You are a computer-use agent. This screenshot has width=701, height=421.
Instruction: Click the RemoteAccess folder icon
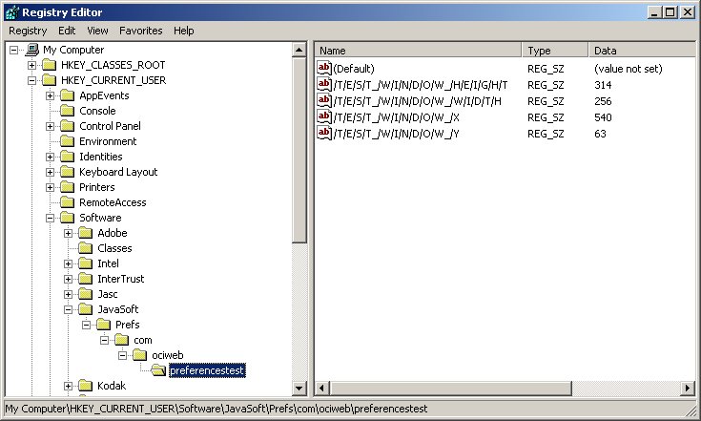[x=67, y=202]
